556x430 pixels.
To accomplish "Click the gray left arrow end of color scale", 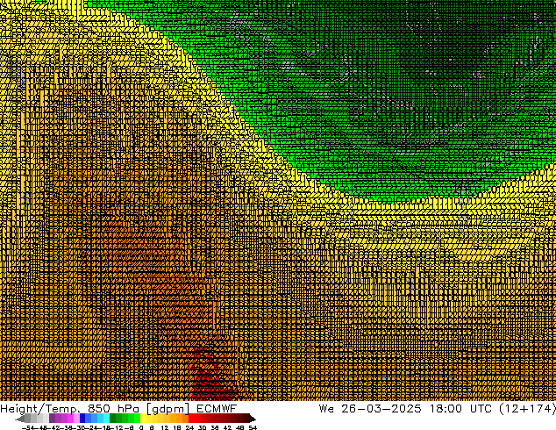I will click(x=20, y=419).
